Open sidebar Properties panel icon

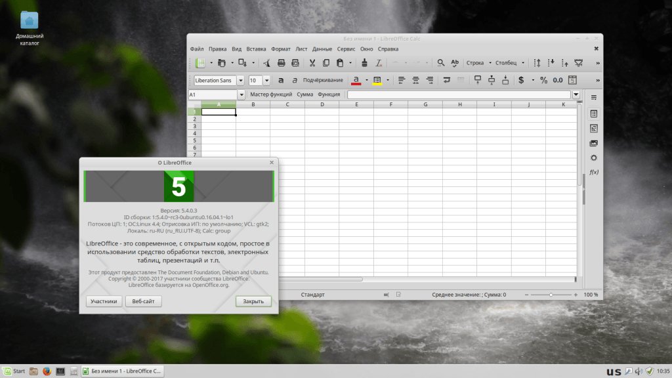click(x=593, y=114)
